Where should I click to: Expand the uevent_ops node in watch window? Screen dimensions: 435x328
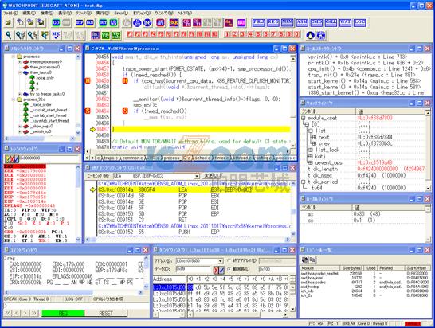[311, 162]
